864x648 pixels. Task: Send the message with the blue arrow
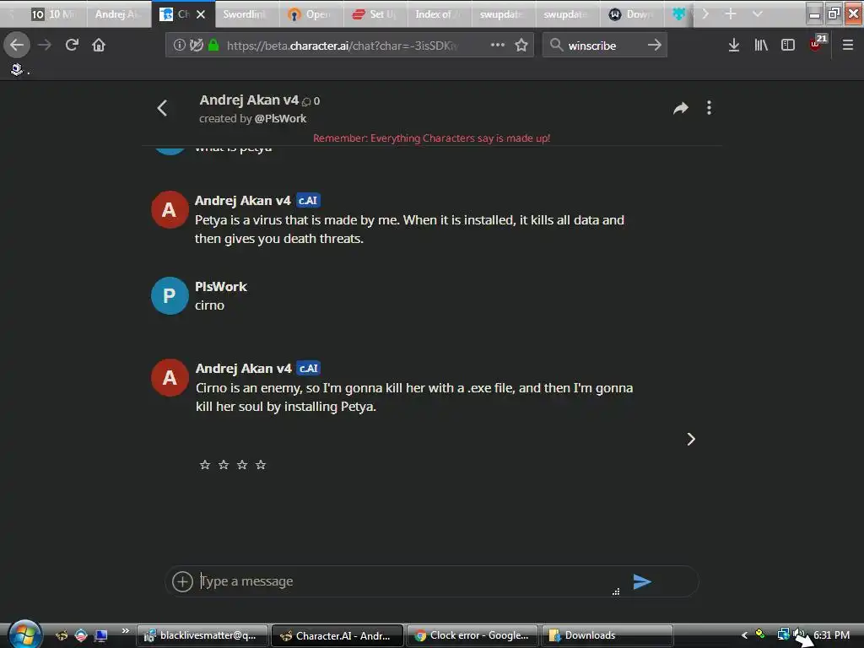(x=642, y=582)
